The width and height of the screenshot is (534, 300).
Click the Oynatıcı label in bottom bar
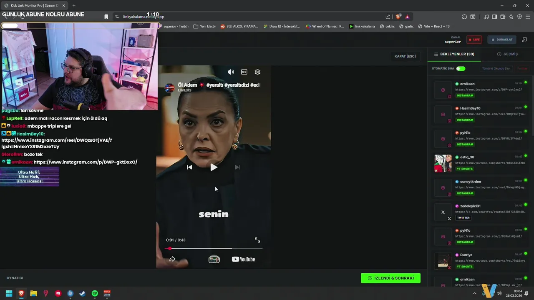15,278
